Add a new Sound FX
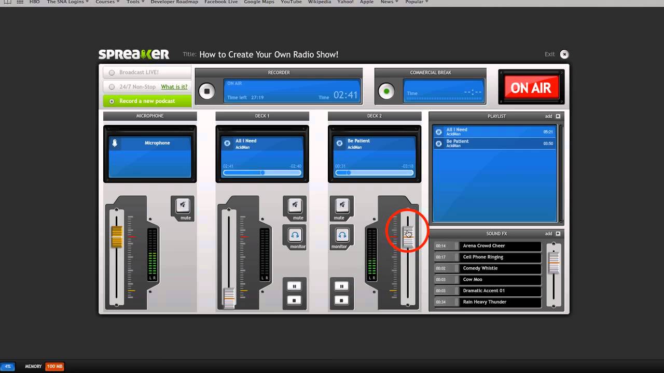664x373 pixels. 552,234
